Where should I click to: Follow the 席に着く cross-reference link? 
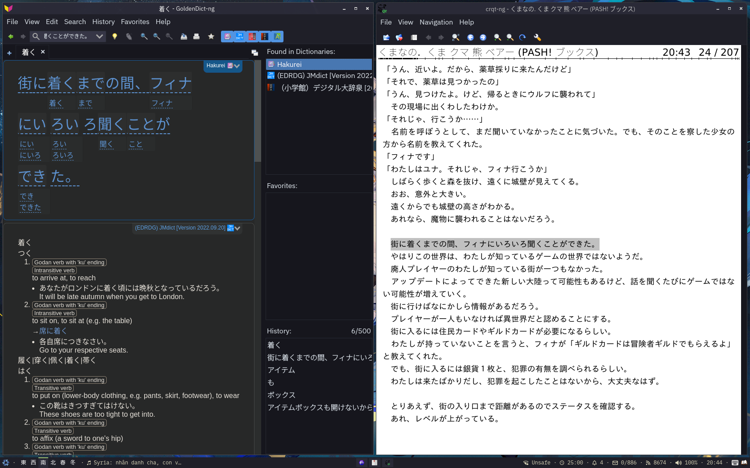53,331
